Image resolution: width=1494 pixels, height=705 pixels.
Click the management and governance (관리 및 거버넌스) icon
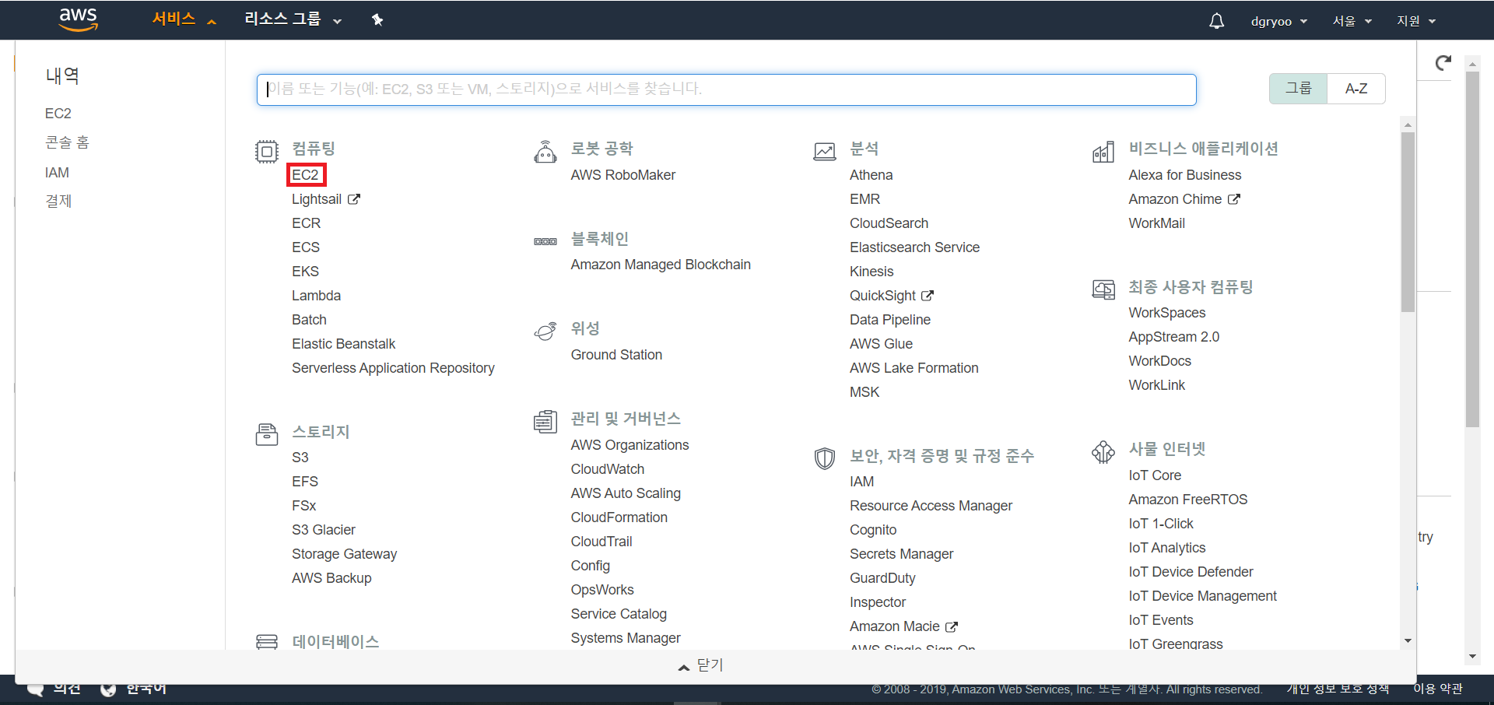[x=545, y=422]
